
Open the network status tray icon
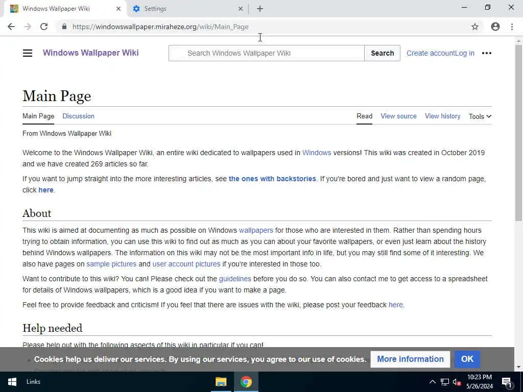tap(445, 382)
